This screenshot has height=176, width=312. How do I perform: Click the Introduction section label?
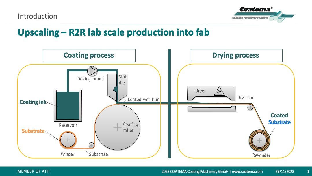[37, 16]
